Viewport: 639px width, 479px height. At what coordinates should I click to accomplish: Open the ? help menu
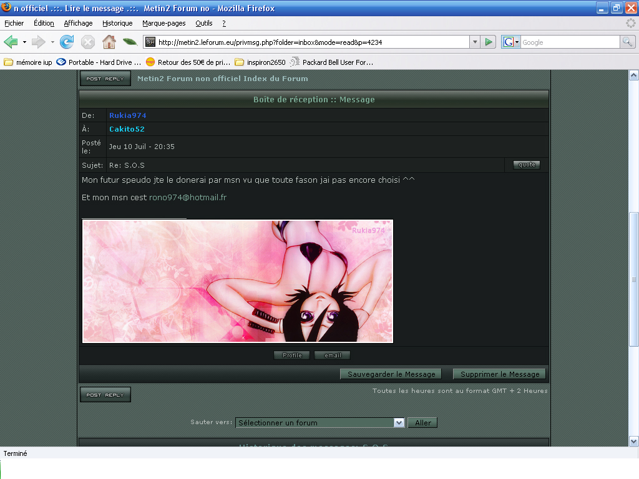(x=224, y=23)
